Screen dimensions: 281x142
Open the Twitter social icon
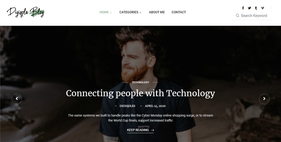[x=249, y=8]
